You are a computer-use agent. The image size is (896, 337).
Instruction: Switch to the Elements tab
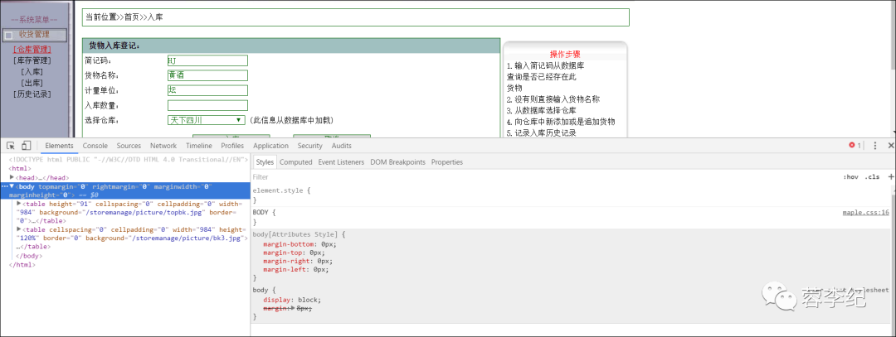[x=59, y=146]
